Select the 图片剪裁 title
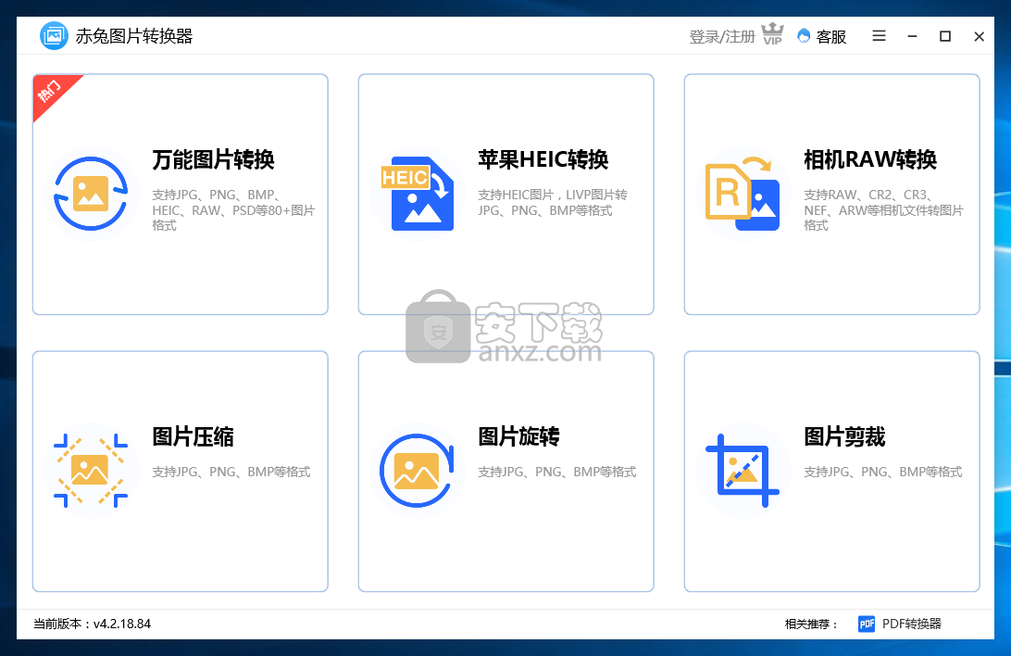The image size is (1011, 656). (844, 436)
